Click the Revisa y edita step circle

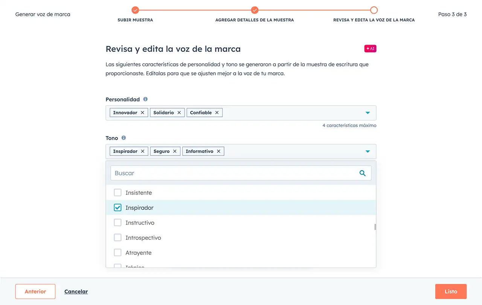point(374,10)
